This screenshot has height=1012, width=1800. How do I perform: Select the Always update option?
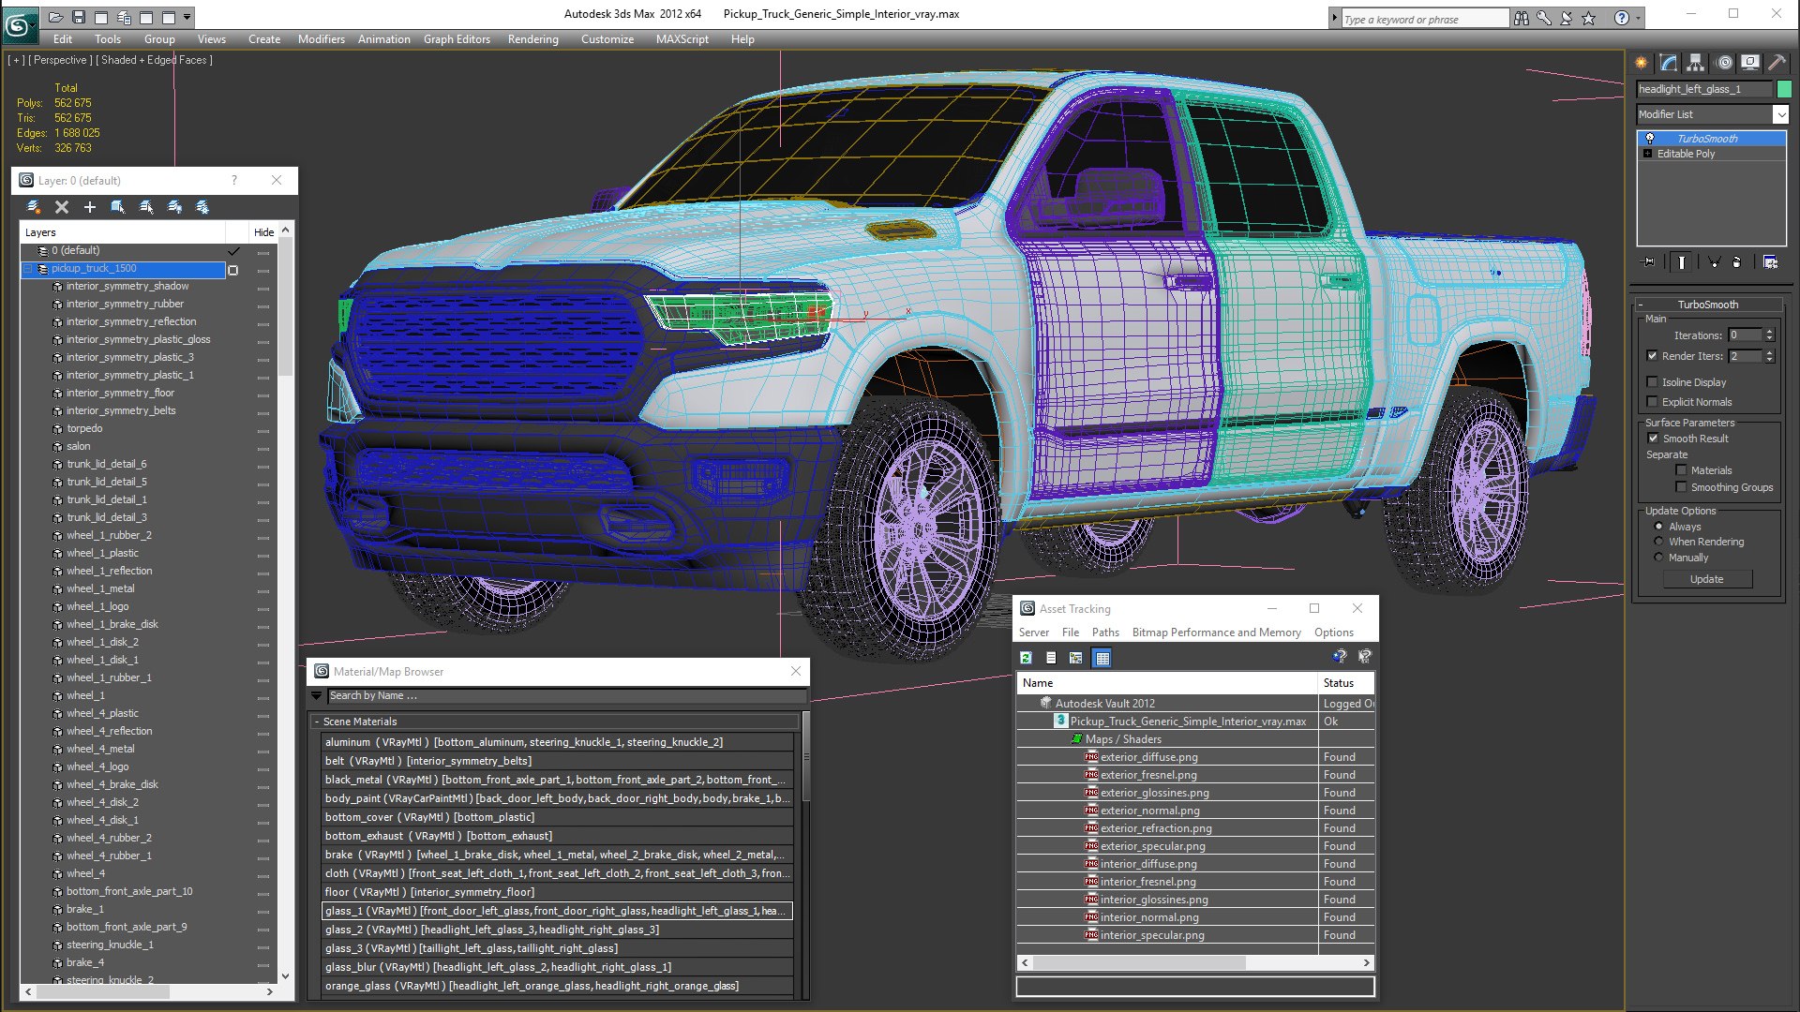tap(1658, 527)
